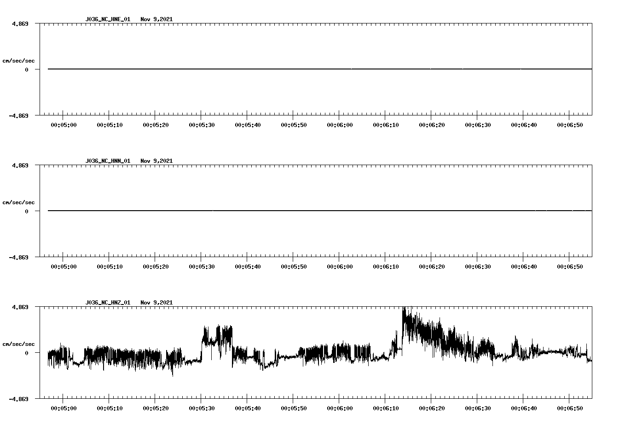
Task: Click the 00:05:30 time label under HNE plot
Action: point(202,125)
